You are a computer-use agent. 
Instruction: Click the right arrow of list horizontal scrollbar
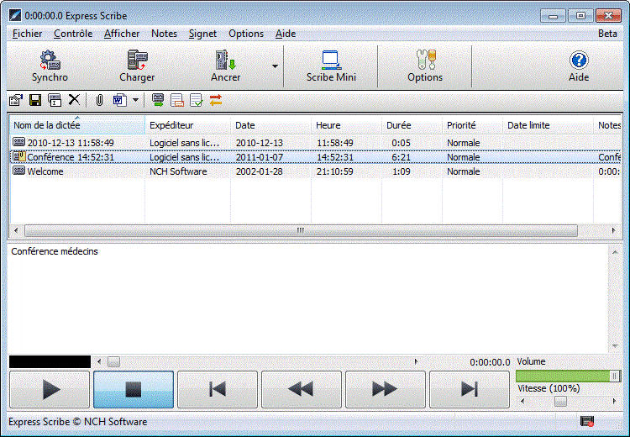pyautogui.click(x=613, y=230)
